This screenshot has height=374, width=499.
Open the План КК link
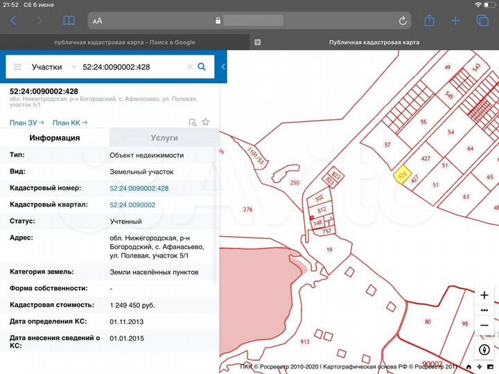click(70, 123)
